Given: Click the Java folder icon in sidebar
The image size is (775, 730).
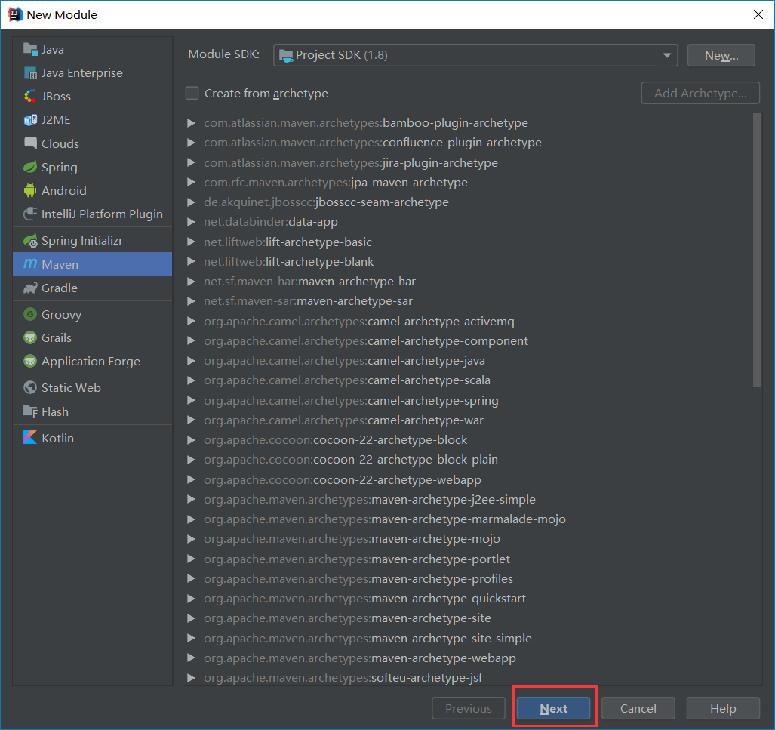Looking at the screenshot, I should click(x=30, y=50).
